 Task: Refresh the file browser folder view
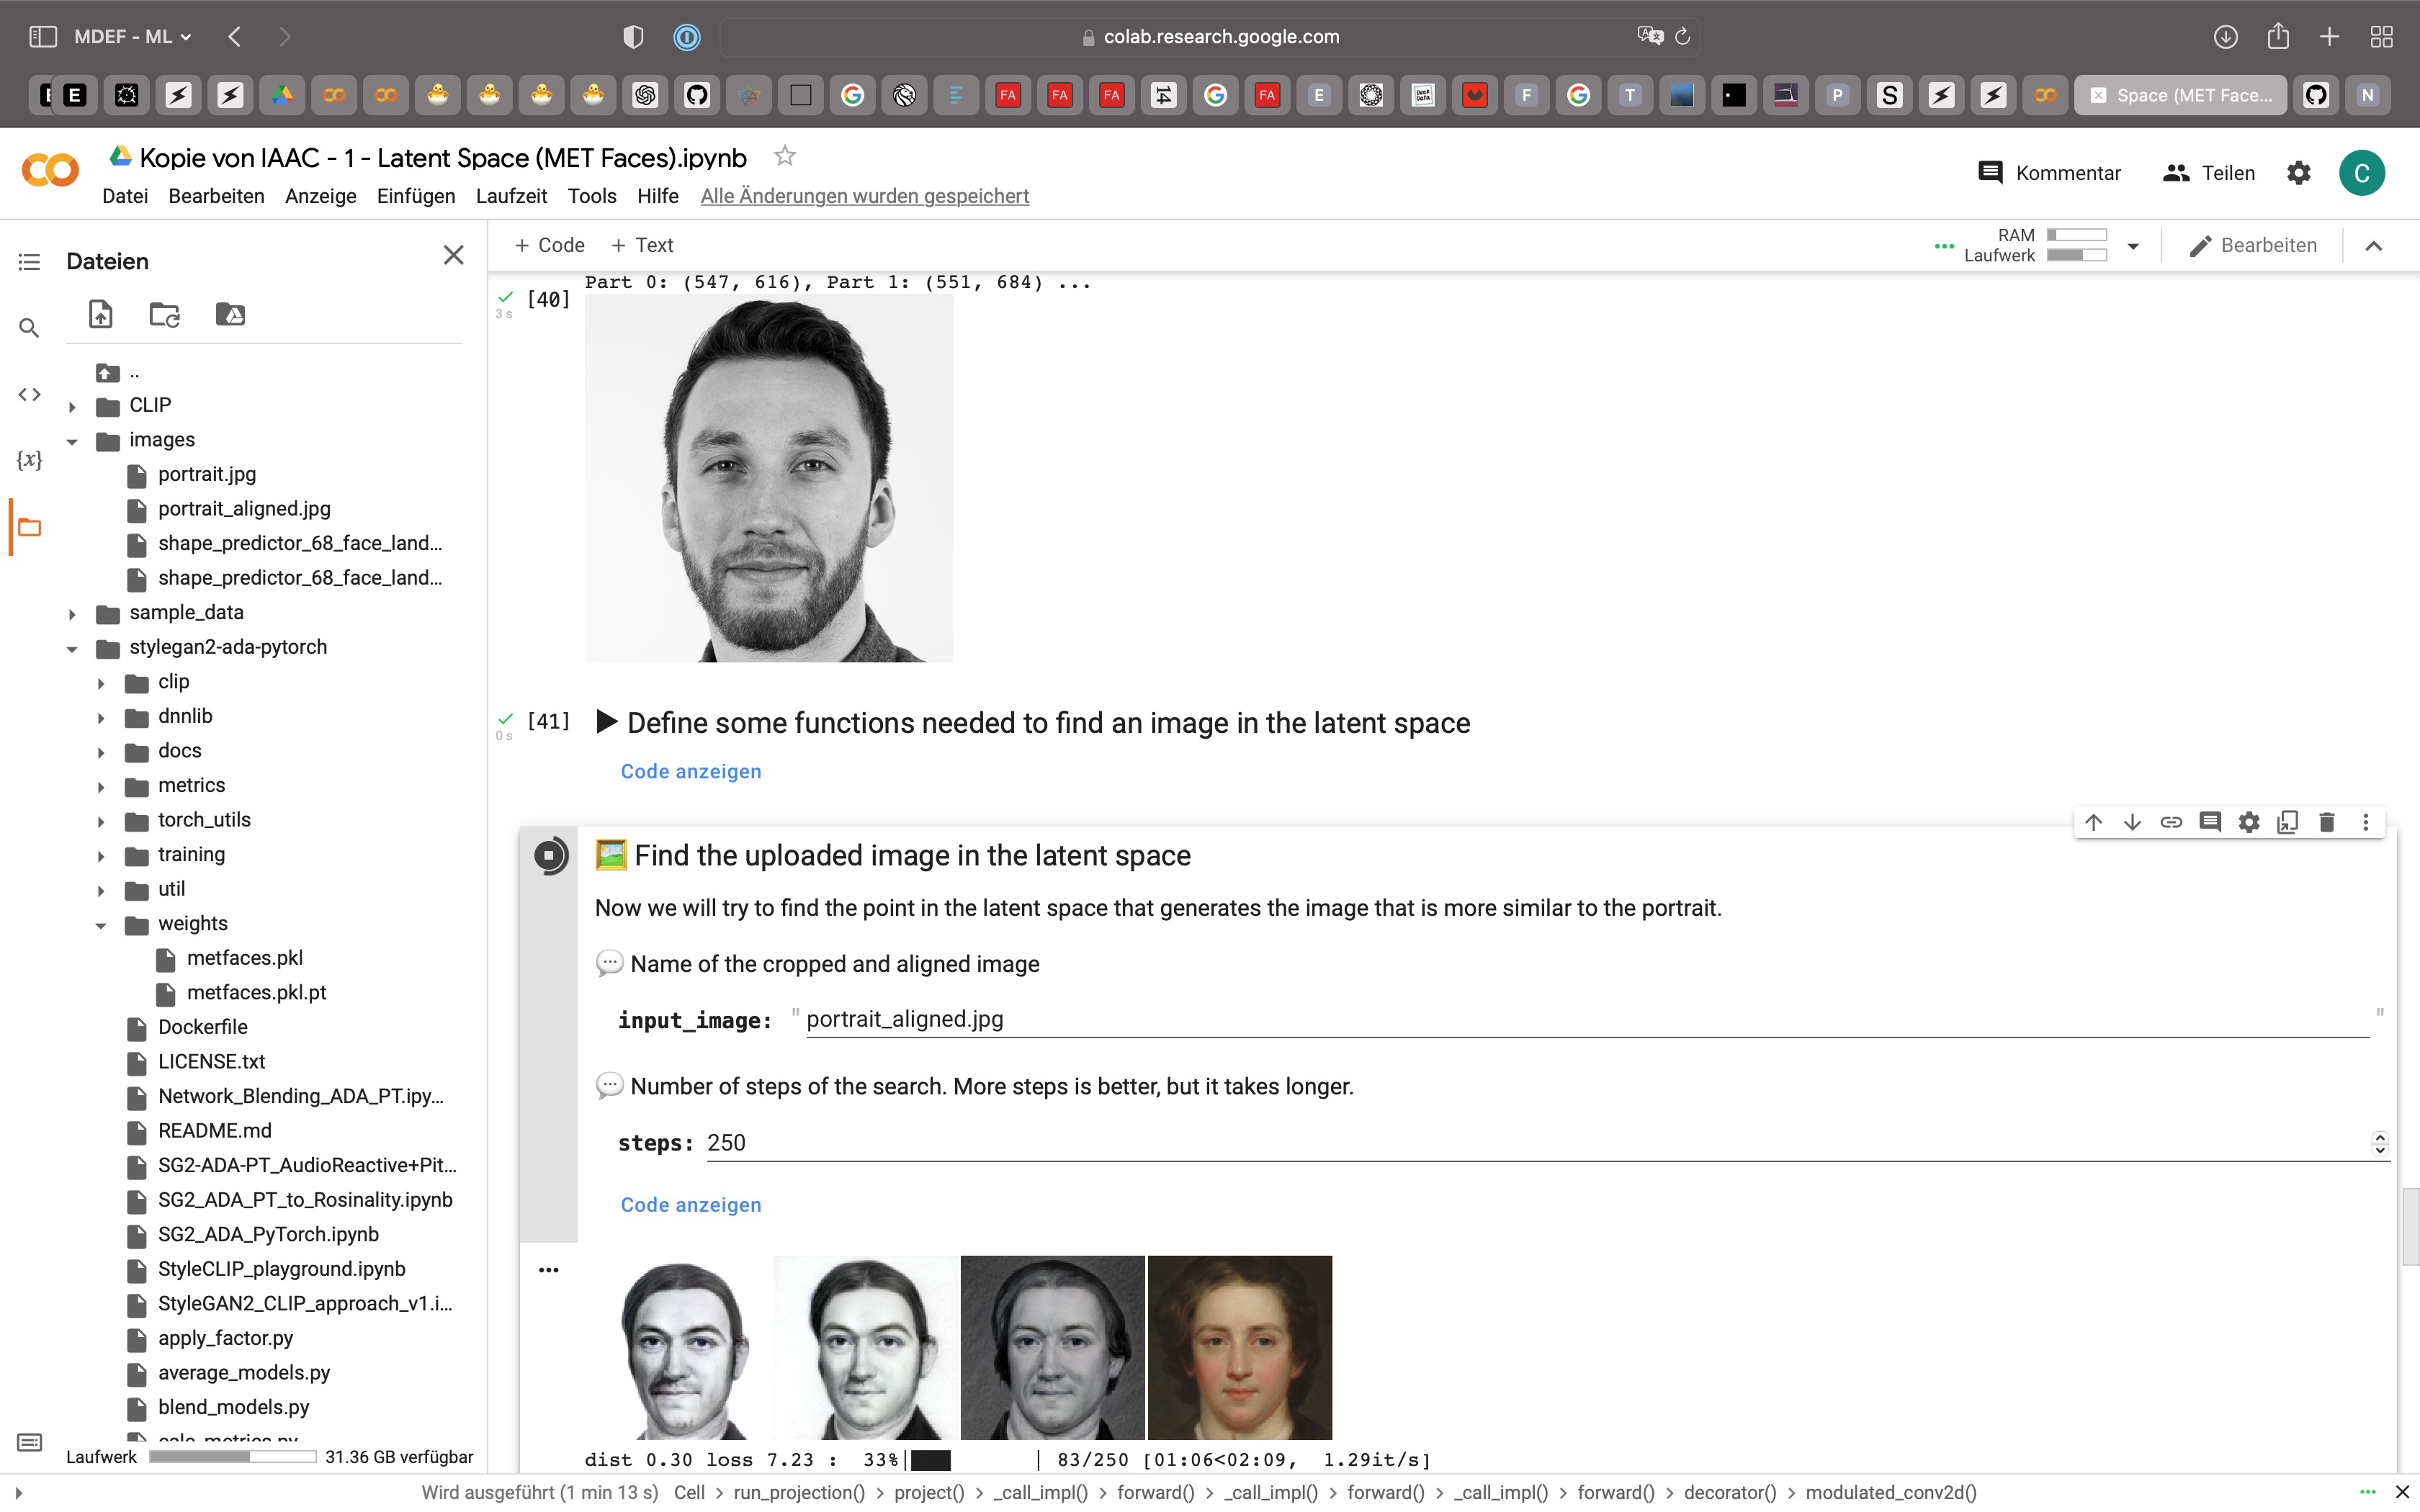tap(165, 314)
